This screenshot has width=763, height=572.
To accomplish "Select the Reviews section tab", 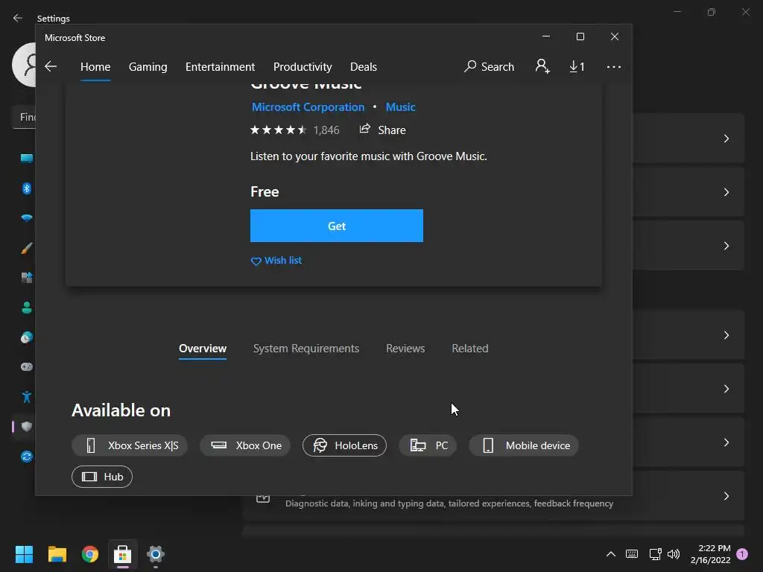I will 405,349.
